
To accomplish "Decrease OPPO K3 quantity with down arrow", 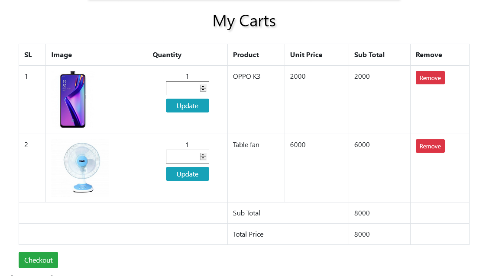I will click(x=203, y=90).
